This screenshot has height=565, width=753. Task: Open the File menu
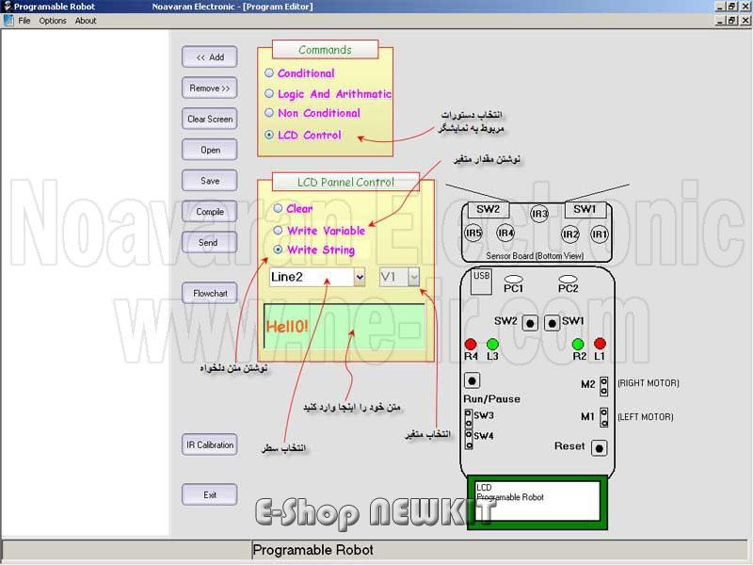click(x=24, y=21)
